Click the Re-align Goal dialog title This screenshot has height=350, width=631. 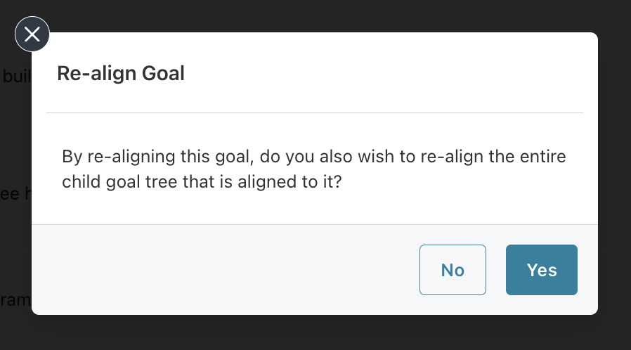(121, 73)
